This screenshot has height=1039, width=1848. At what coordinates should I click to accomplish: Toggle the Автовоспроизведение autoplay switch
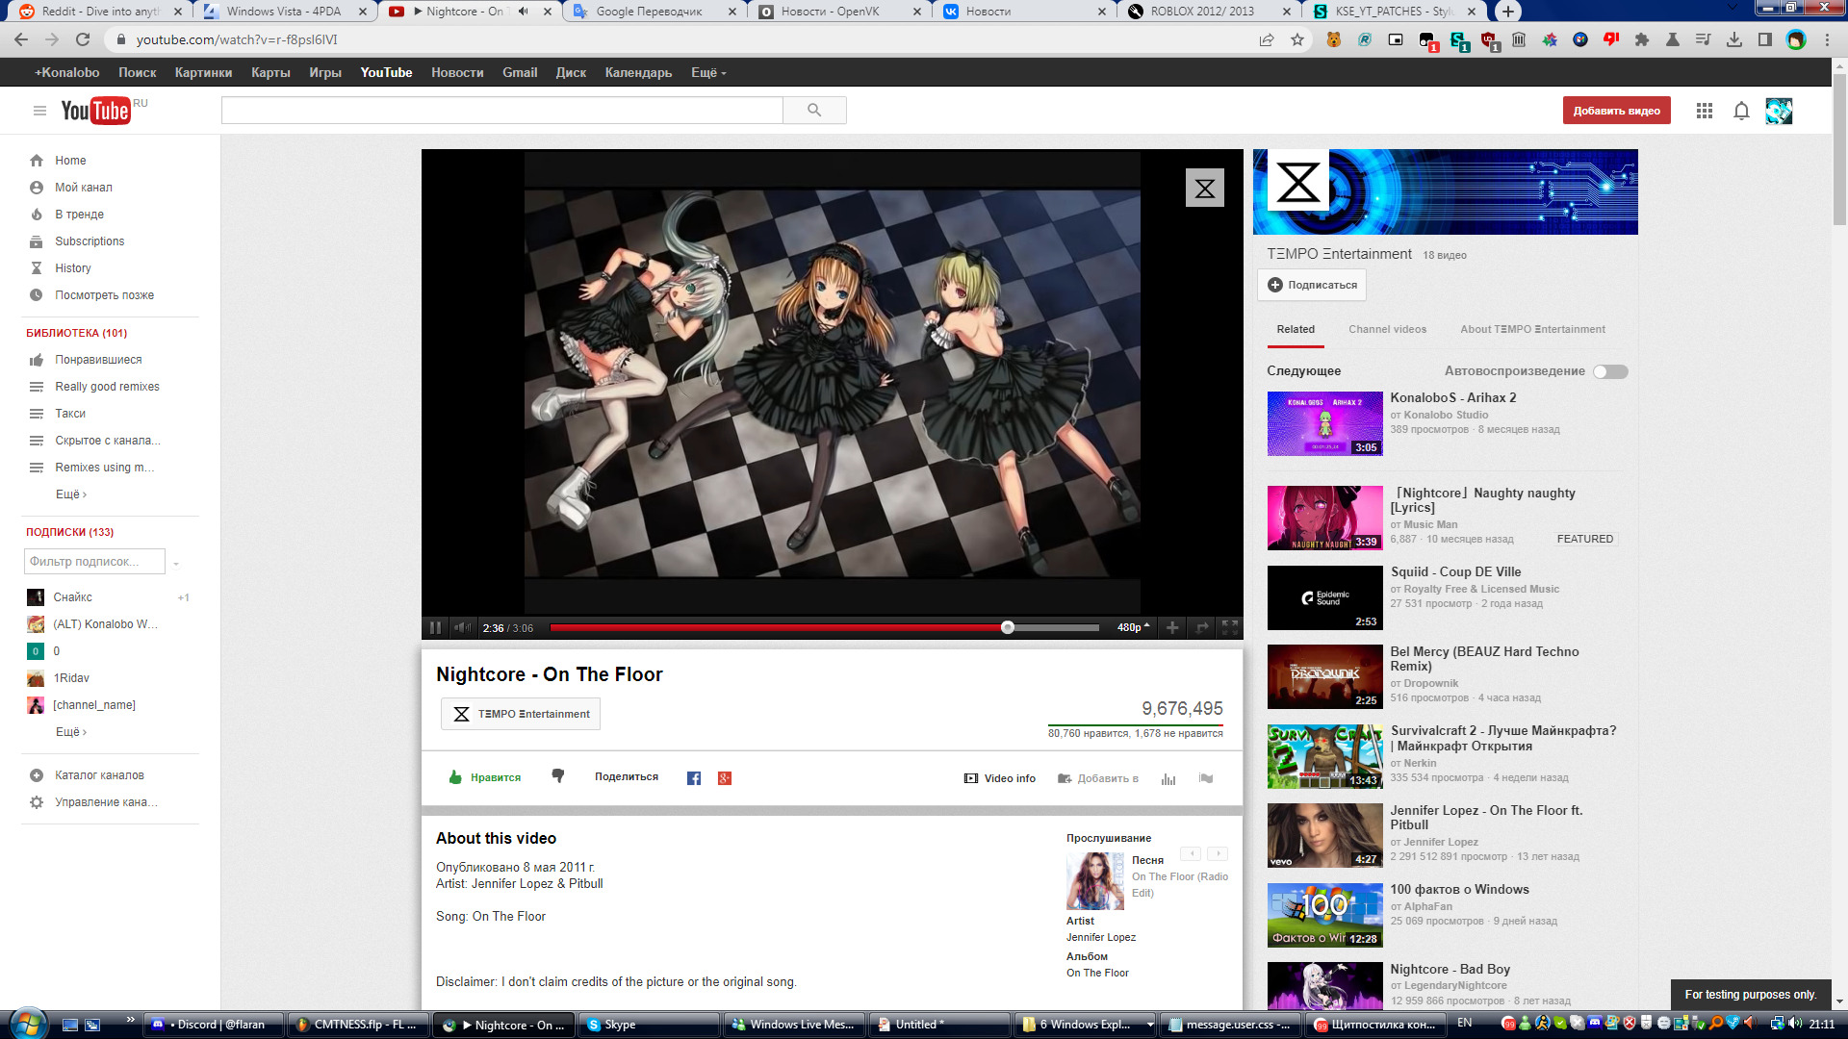(x=1609, y=371)
